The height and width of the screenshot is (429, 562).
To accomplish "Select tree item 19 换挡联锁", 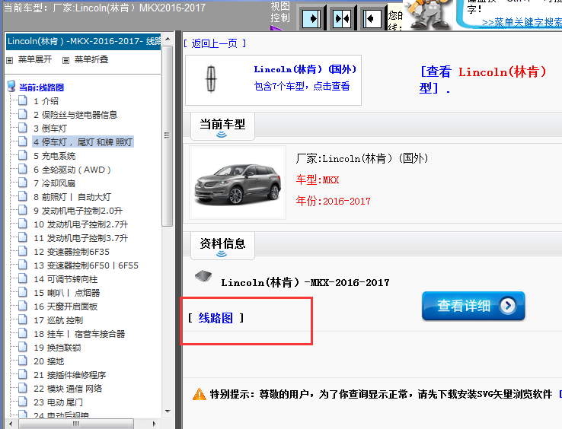I will pos(57,348).
